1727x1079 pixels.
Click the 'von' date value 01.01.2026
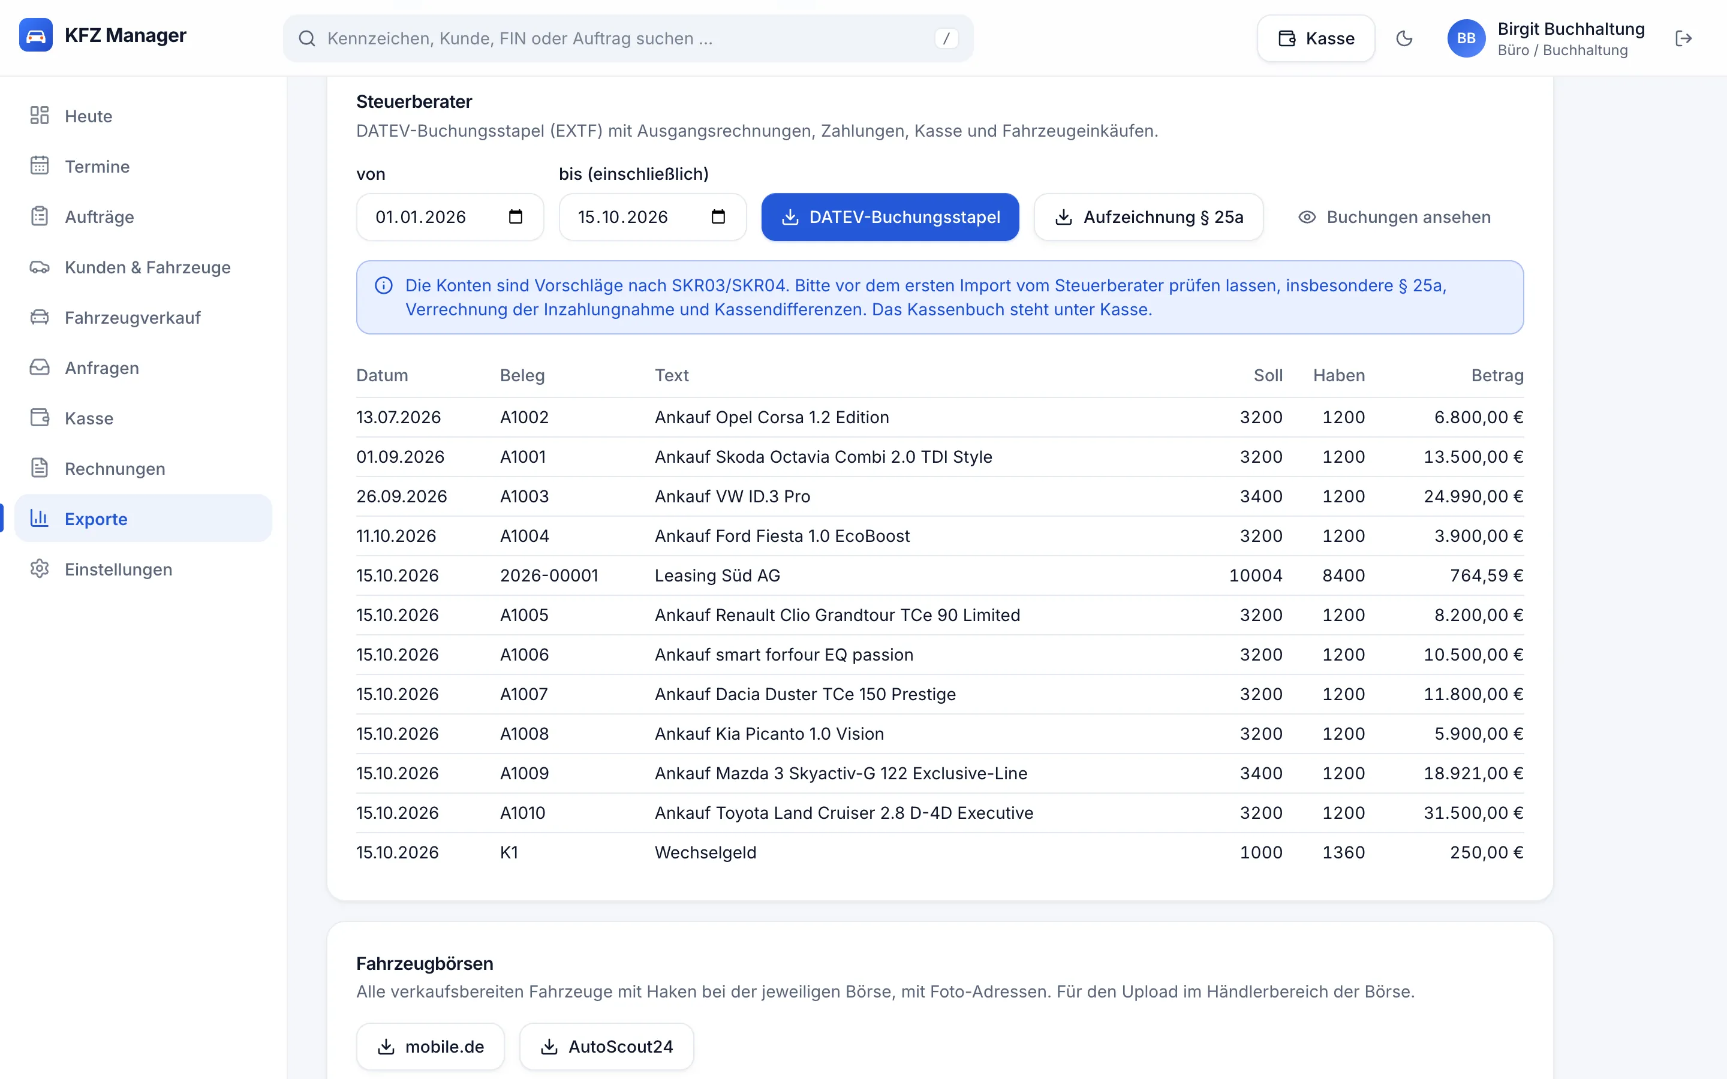[420, 217]
